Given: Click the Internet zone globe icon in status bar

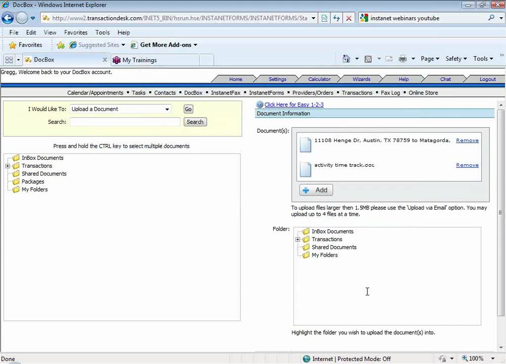Looking at the screenshot, I should point(307,358).
